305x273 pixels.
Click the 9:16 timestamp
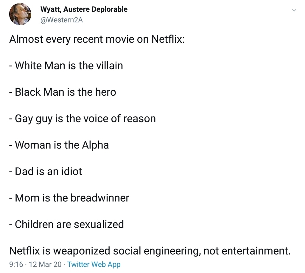point(16,264)
